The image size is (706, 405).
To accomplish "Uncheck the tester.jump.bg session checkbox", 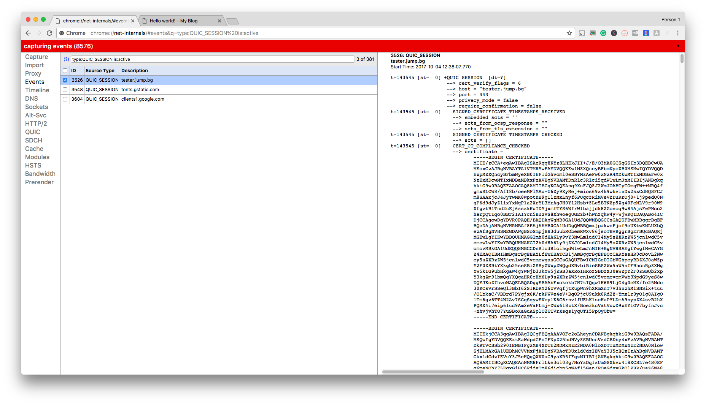I will pos(65,80).
